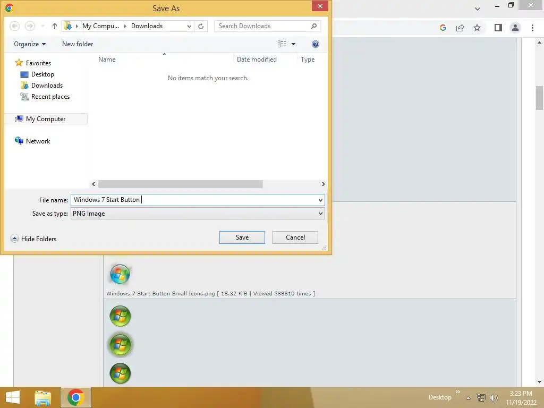
Task: Close the Save As dialog
Action: pos(320,6)
